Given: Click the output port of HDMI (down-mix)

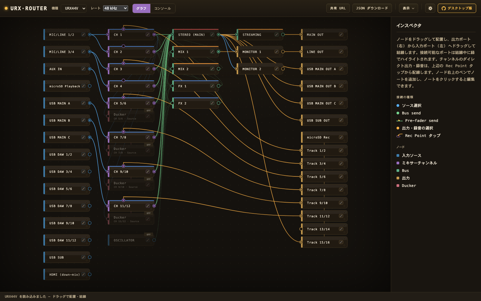Looking at the screenshot, I should [x=90, y=275].
